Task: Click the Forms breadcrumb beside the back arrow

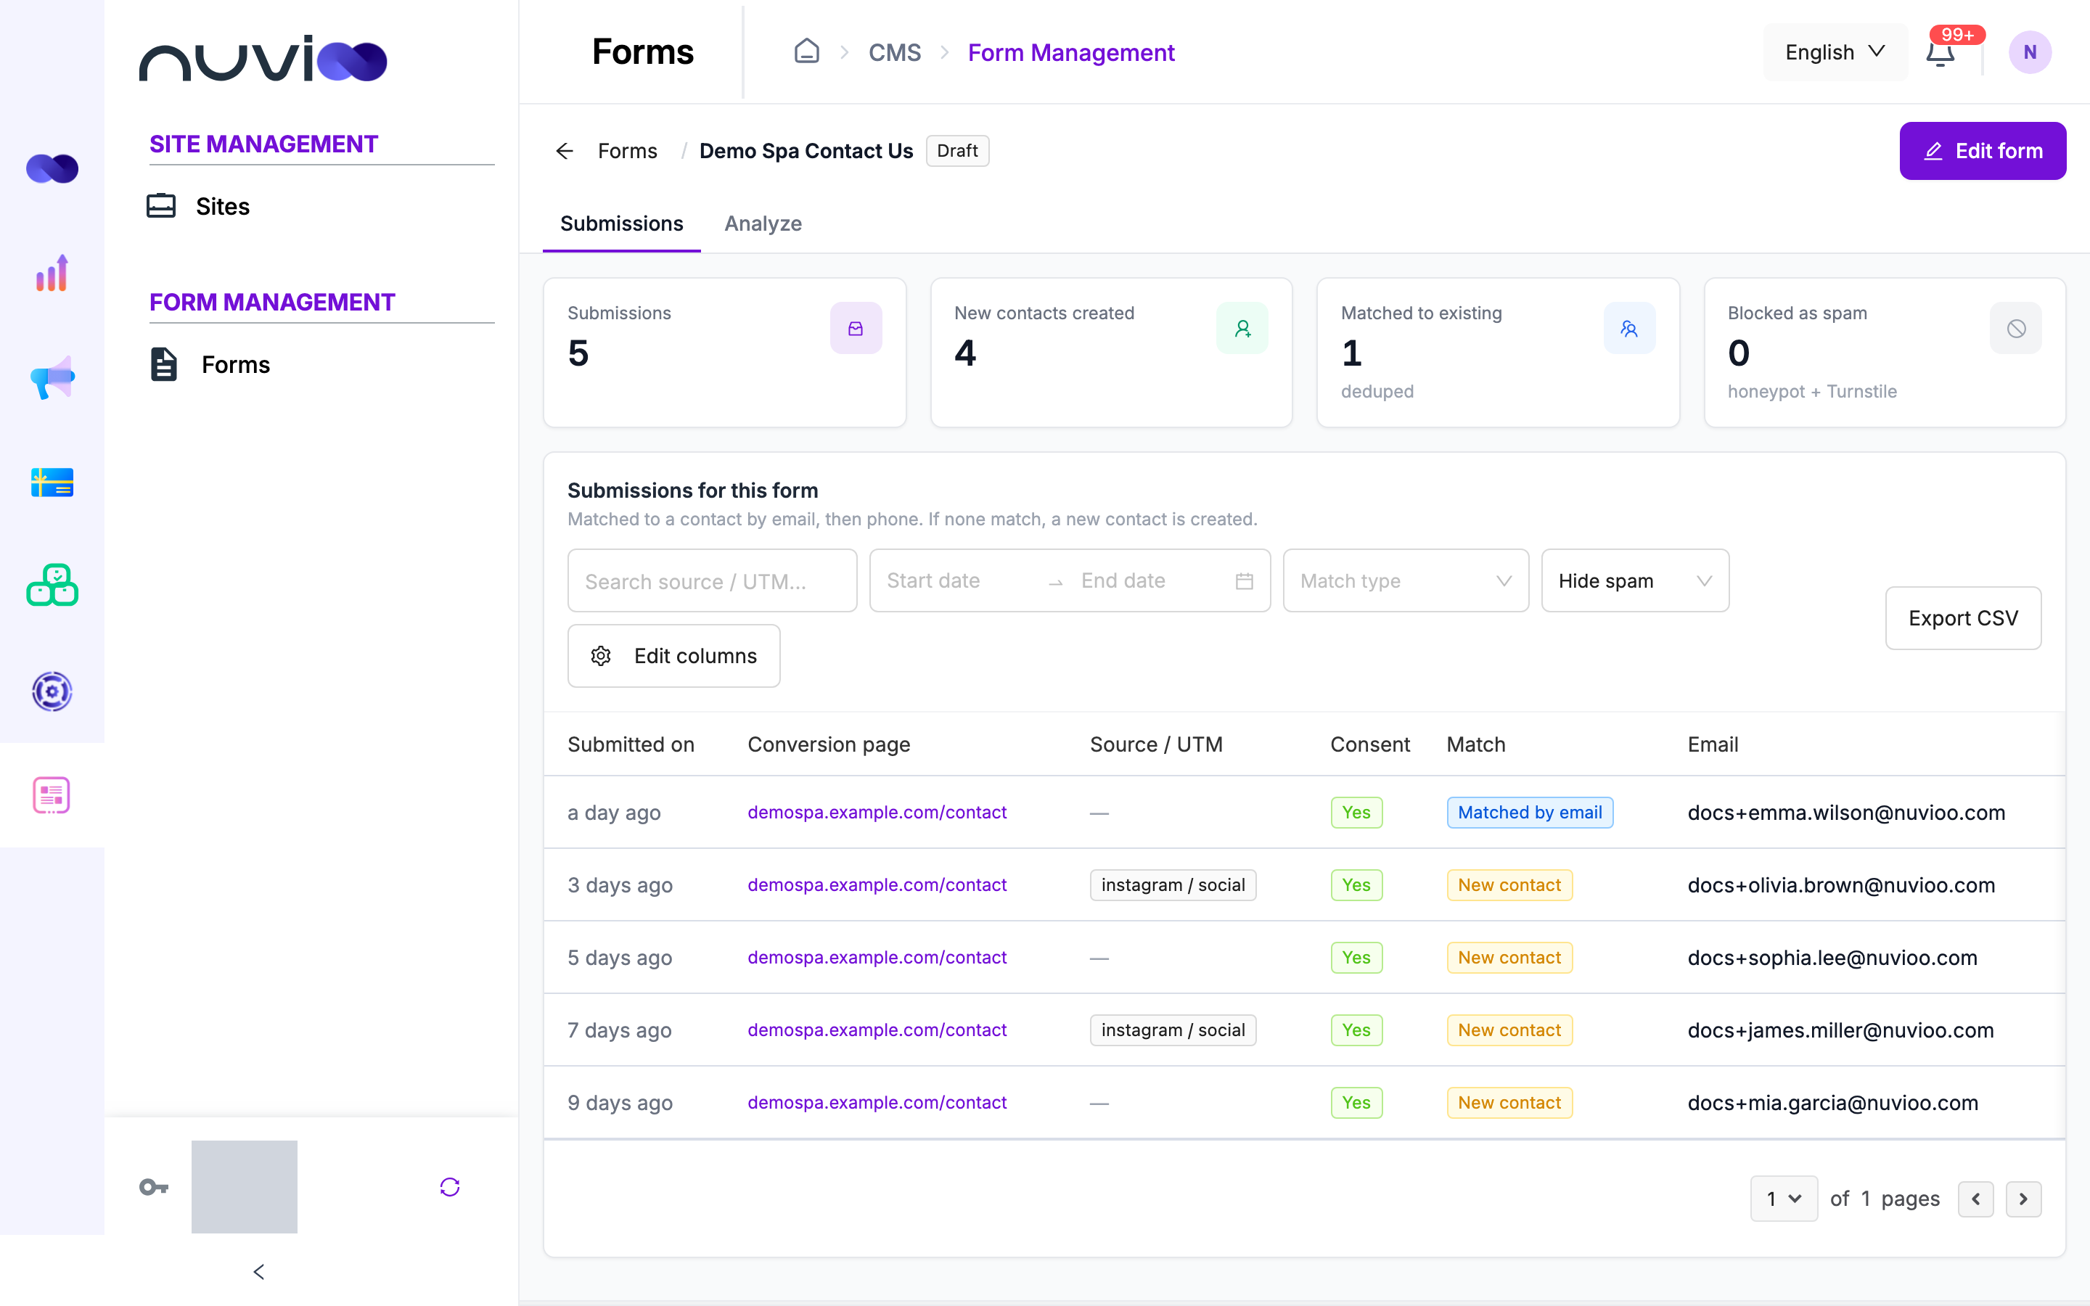Action: pos(627,151)
